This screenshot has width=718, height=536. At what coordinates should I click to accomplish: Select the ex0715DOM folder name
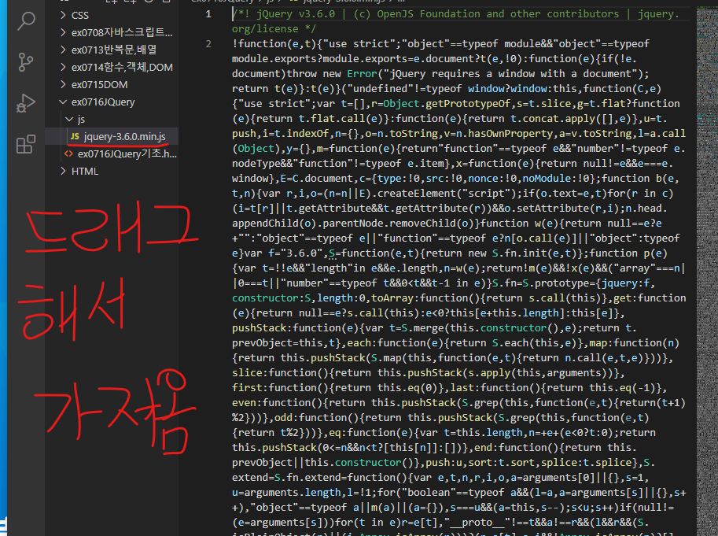[99, 85]
